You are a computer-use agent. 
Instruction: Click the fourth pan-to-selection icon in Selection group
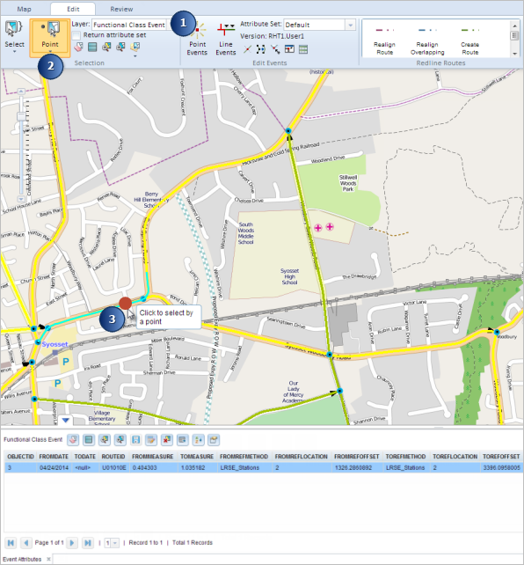click(120, 47)
